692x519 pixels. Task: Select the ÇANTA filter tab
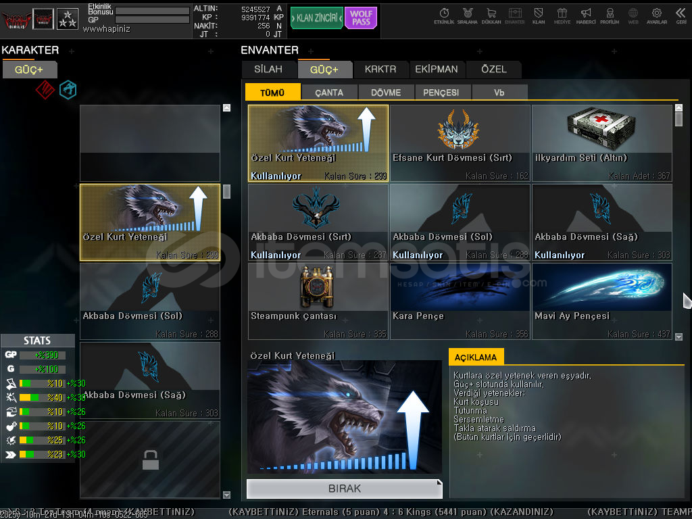[x=329, y=92]
